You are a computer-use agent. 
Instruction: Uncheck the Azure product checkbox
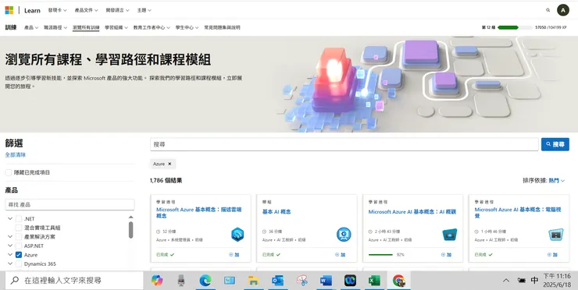[x=19, y=255]
